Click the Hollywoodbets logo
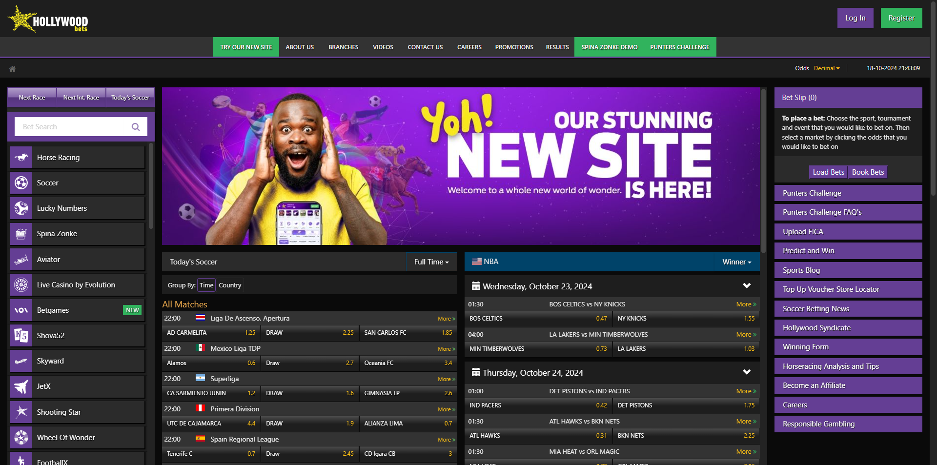The height and width of the screenshot is (465, 937). coord(48,20)
